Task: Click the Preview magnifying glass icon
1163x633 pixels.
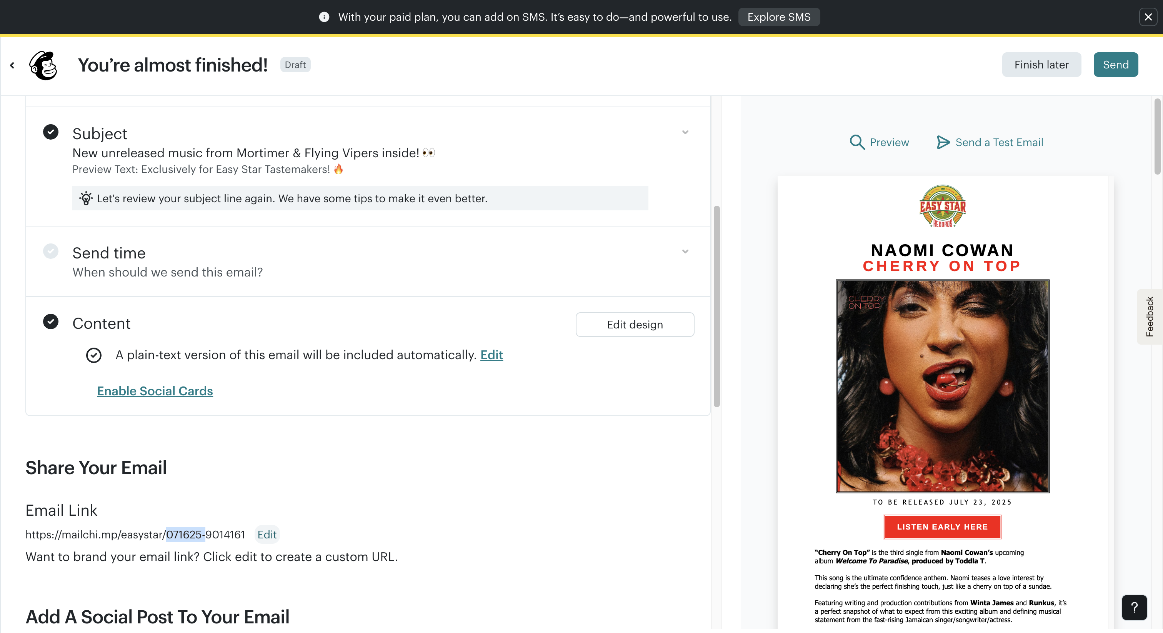Action: tap(857, 142)
